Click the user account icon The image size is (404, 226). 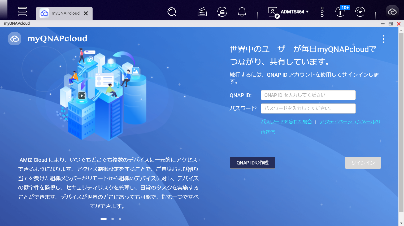[x=273, y=12]
